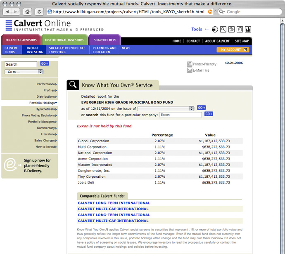This screenshot has height=254, width=285.
Task: Go to the browser Home page icon
Action: (x=27, y=12)
